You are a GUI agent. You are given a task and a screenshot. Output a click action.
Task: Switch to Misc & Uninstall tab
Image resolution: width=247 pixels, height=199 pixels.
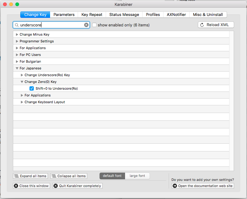tap(208, 15)
